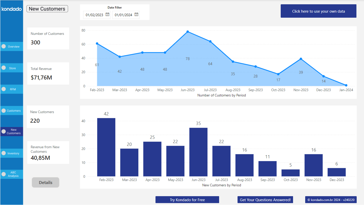Image resolution: width=364 pixels, height=205 pixels.
Task: Click the 'Click here to use your own data' button
Action: (318, 11)
